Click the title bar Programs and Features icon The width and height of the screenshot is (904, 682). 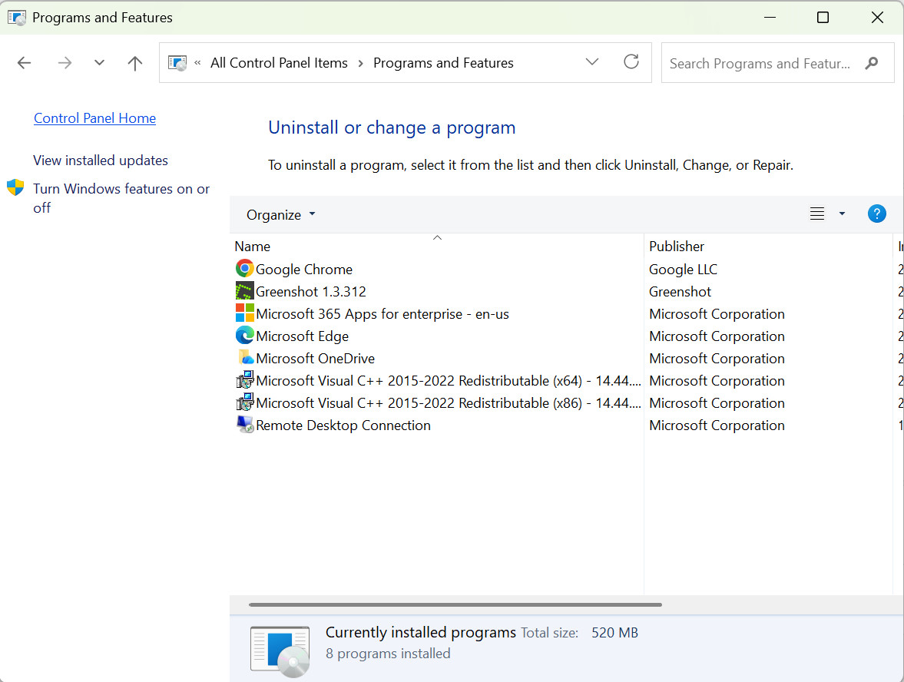17,18
